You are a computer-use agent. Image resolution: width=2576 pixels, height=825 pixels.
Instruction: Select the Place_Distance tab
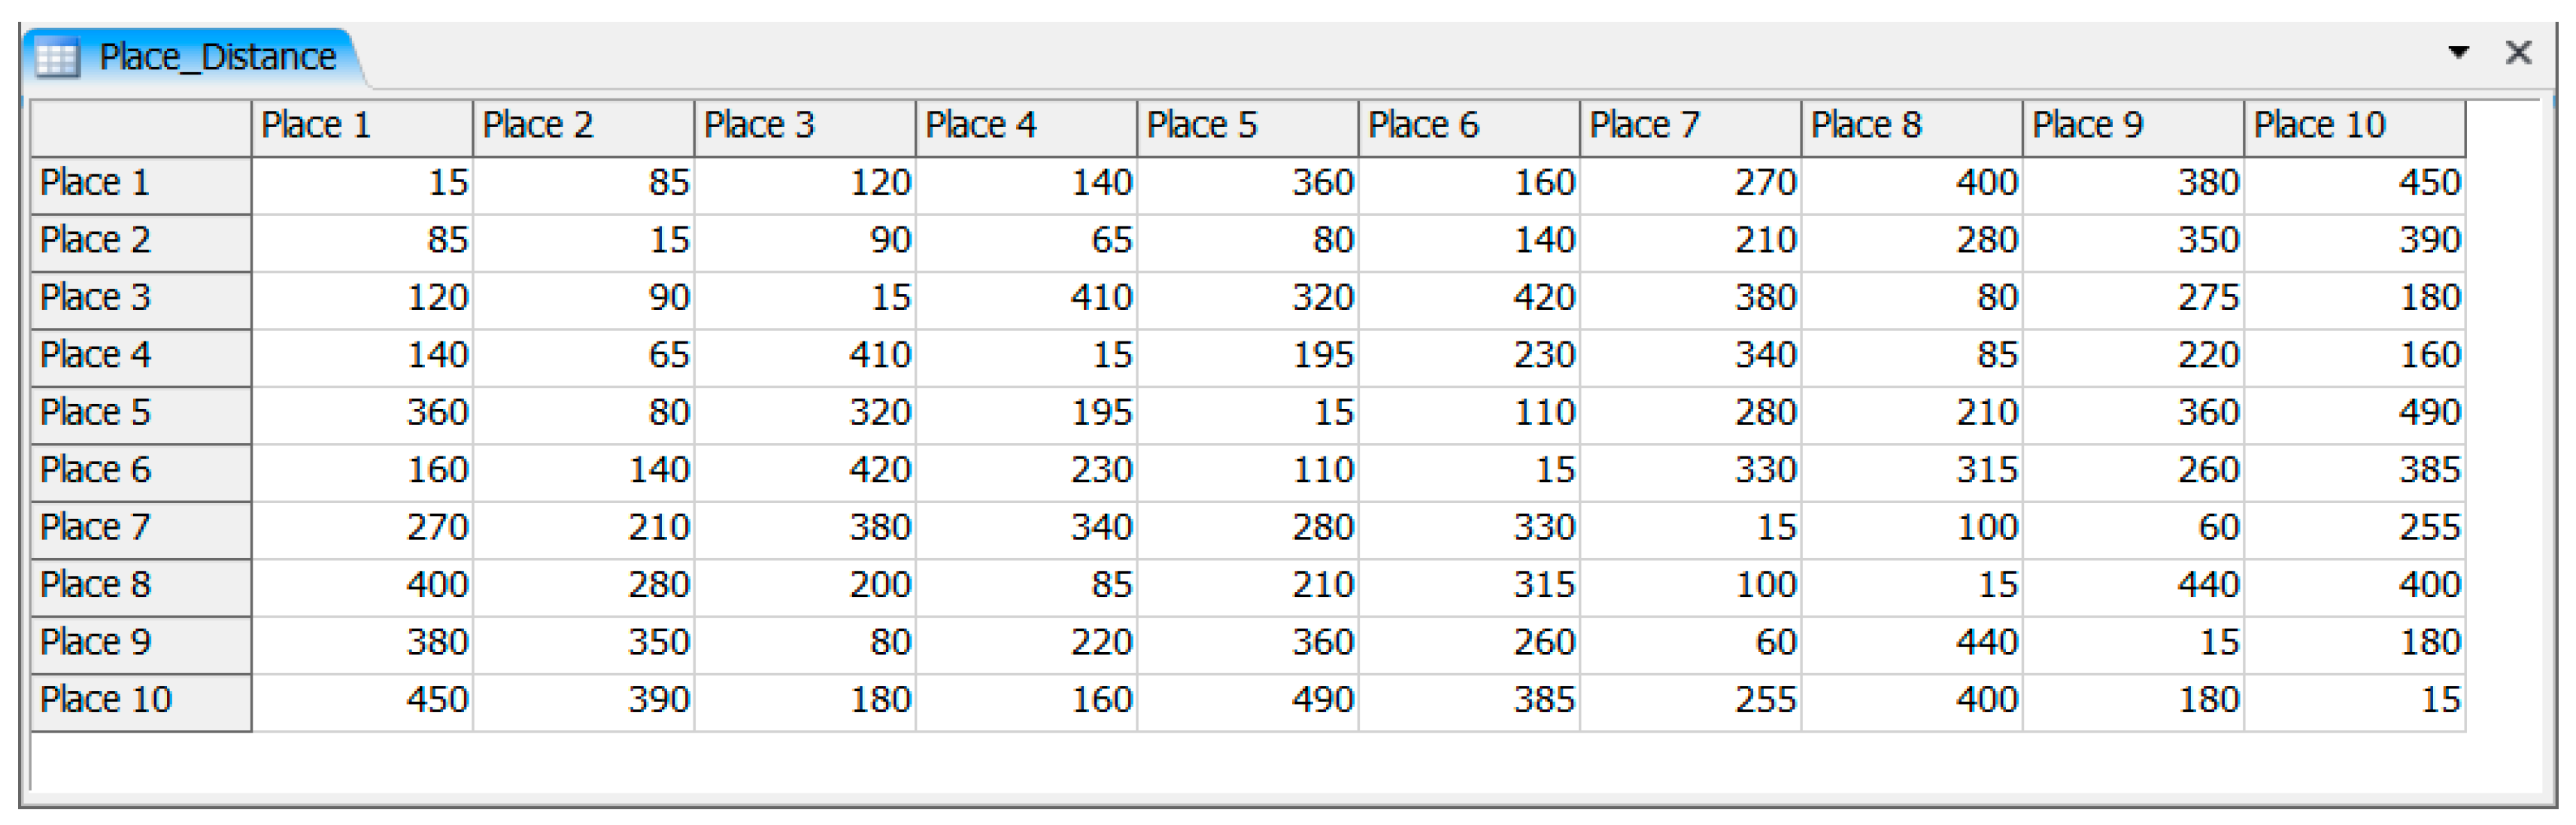(x=217, y=58)
